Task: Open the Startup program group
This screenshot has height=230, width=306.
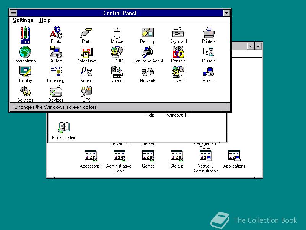Action: click(x=177, y=159)
